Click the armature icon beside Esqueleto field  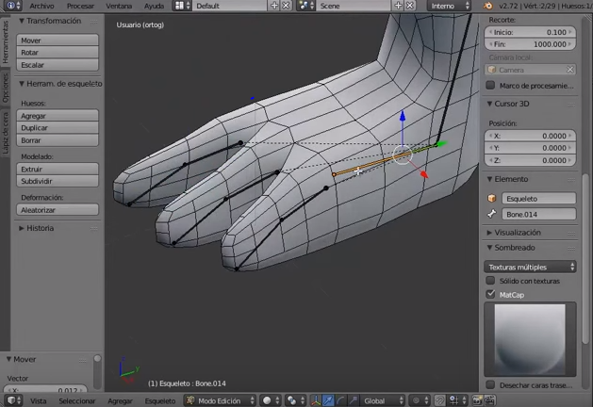492,199
